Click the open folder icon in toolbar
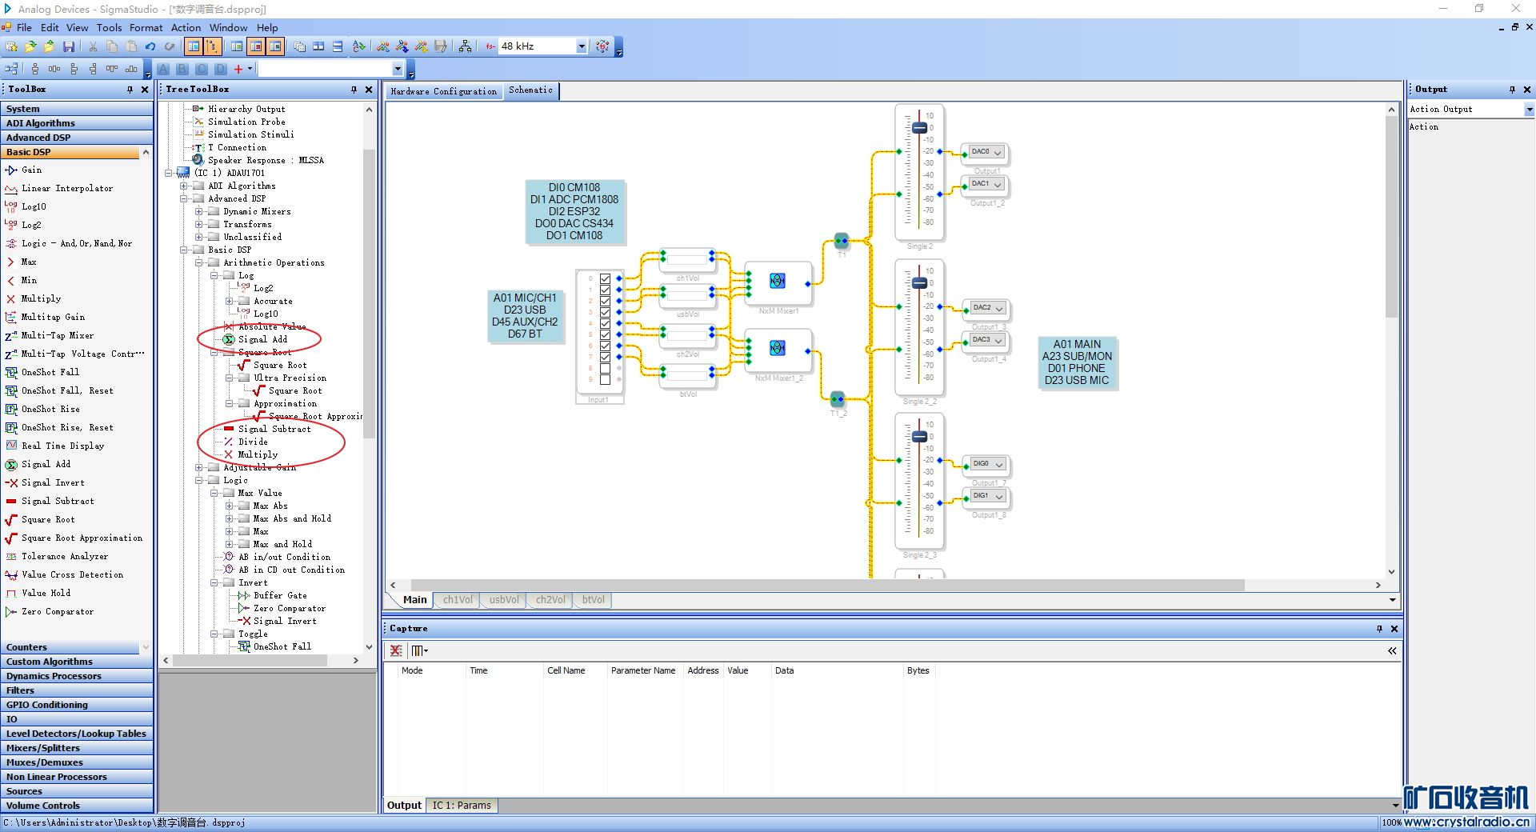1536x832 pixels. tap(30, 47)
